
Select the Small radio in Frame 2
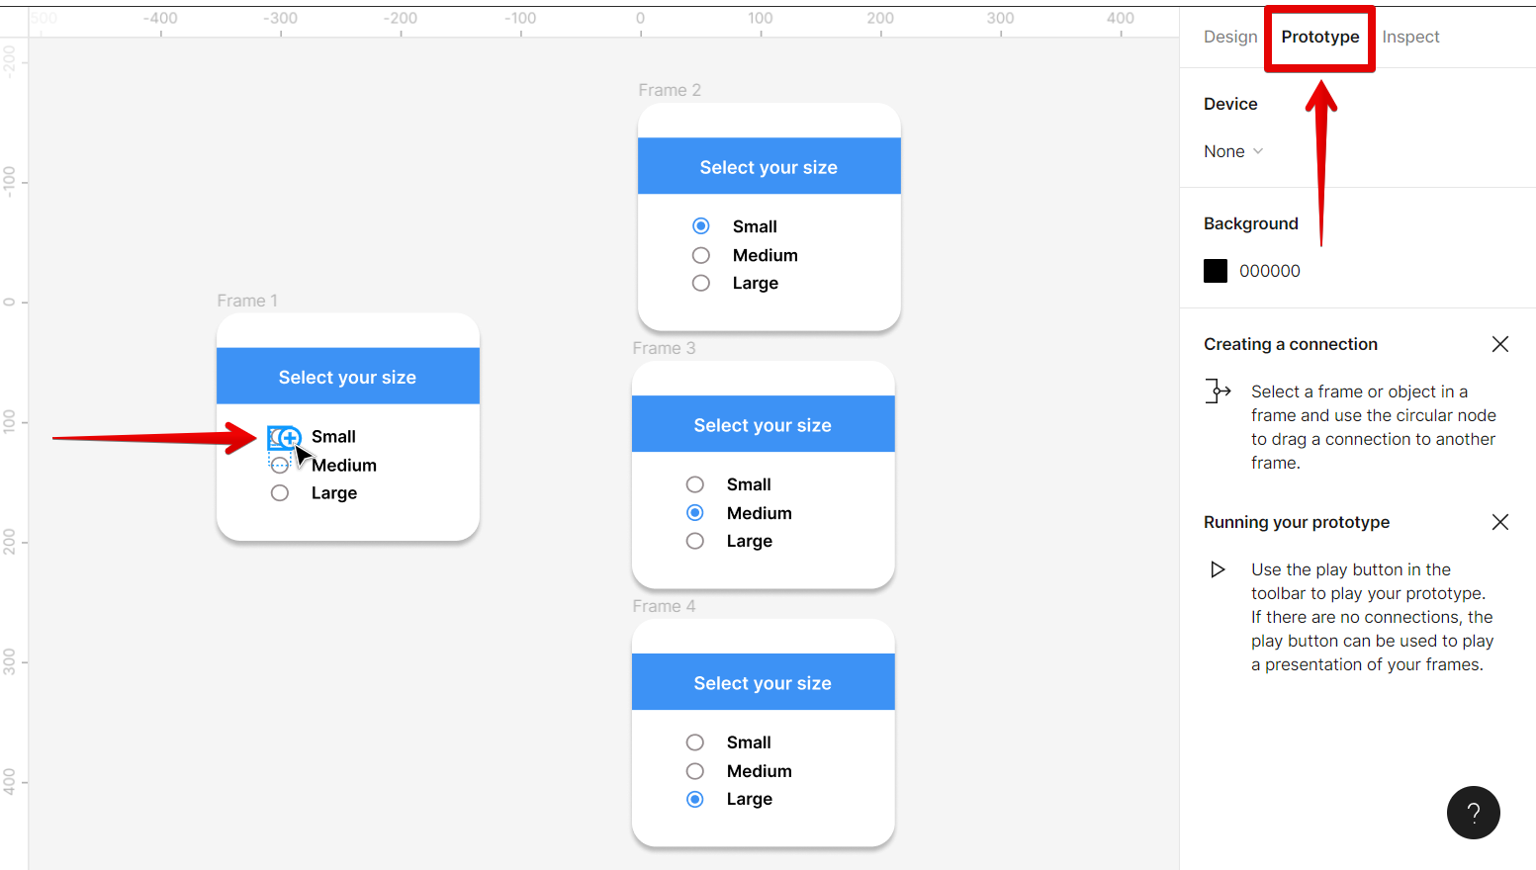point(701,226)
